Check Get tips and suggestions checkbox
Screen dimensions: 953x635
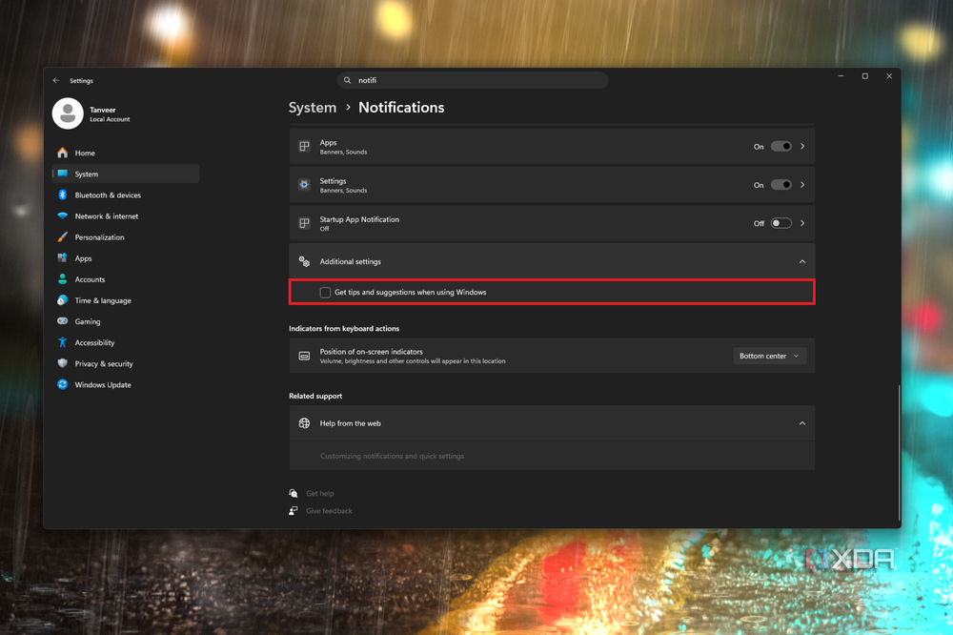[325, 293]
